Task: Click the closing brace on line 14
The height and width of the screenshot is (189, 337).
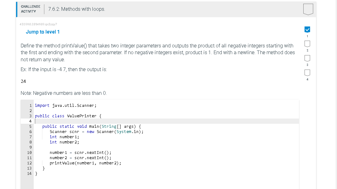Action: tap(36, 173)
